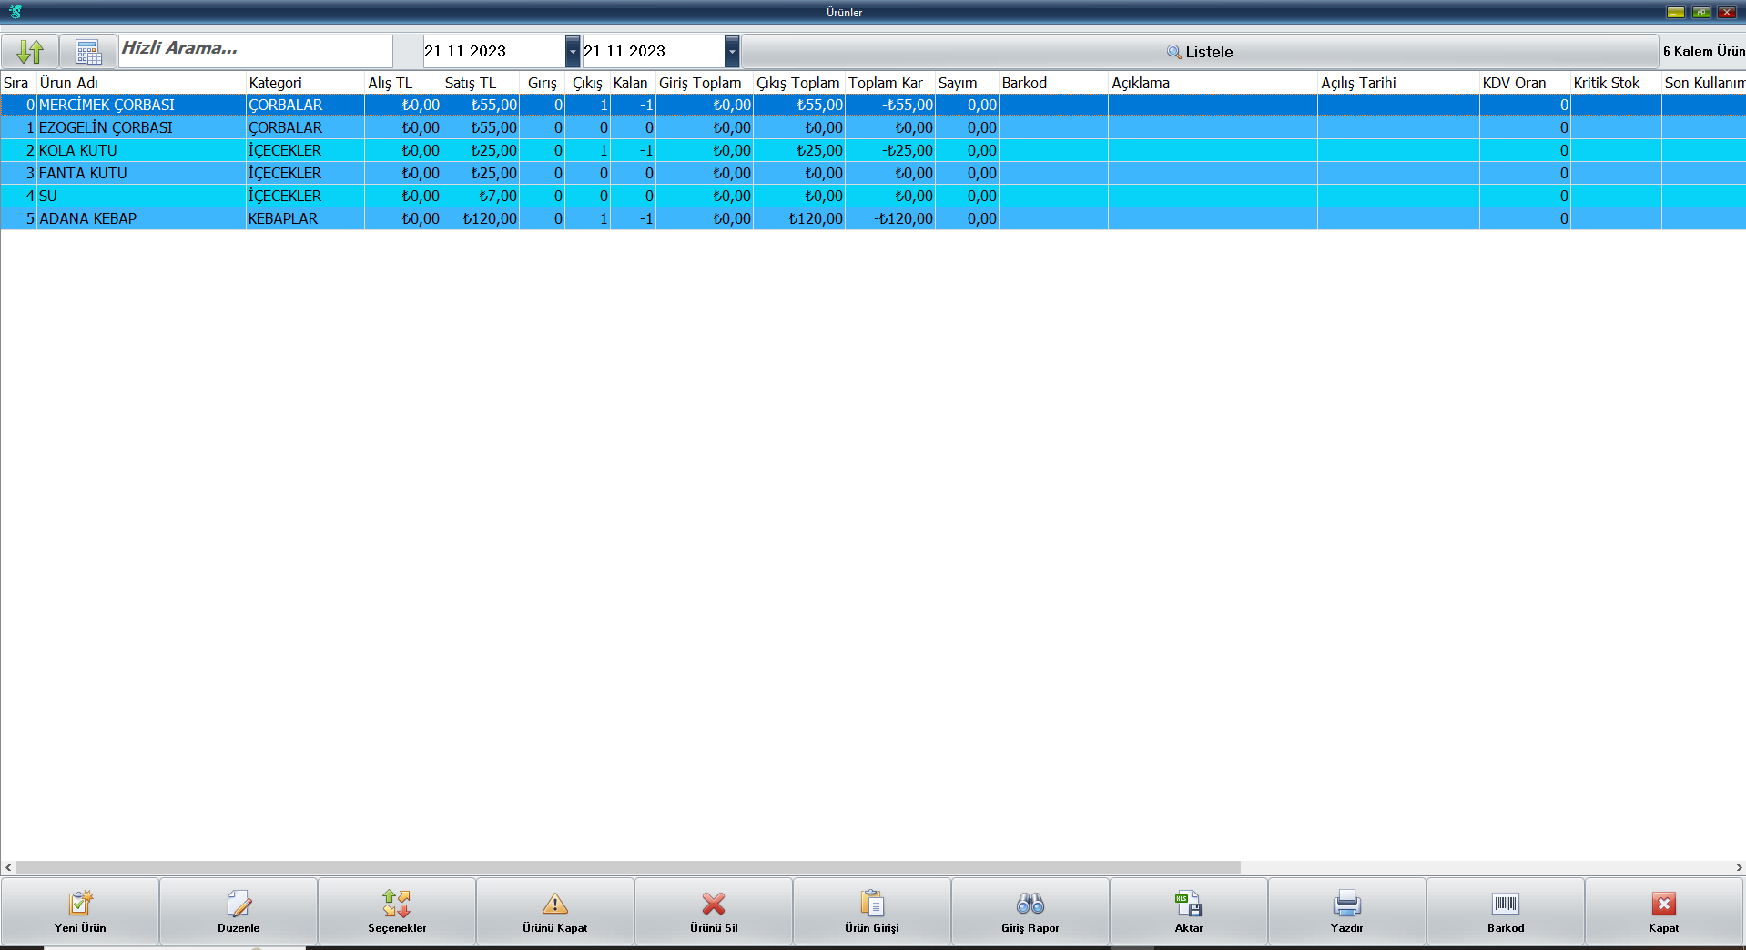Click the Giriş Toplam column header
The image size is (1746, 950).
pyautogui.click(x=705, y=83)
